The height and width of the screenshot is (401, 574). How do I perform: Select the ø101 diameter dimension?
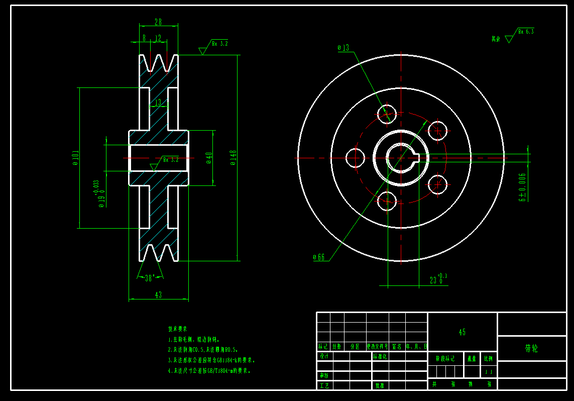(x=75, y=158)
